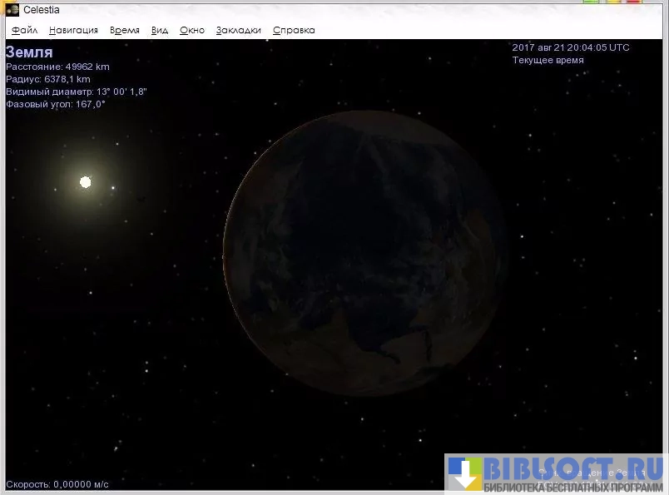Expand the Время menu
Screen dimensions: 669x495
coord(125,30)
